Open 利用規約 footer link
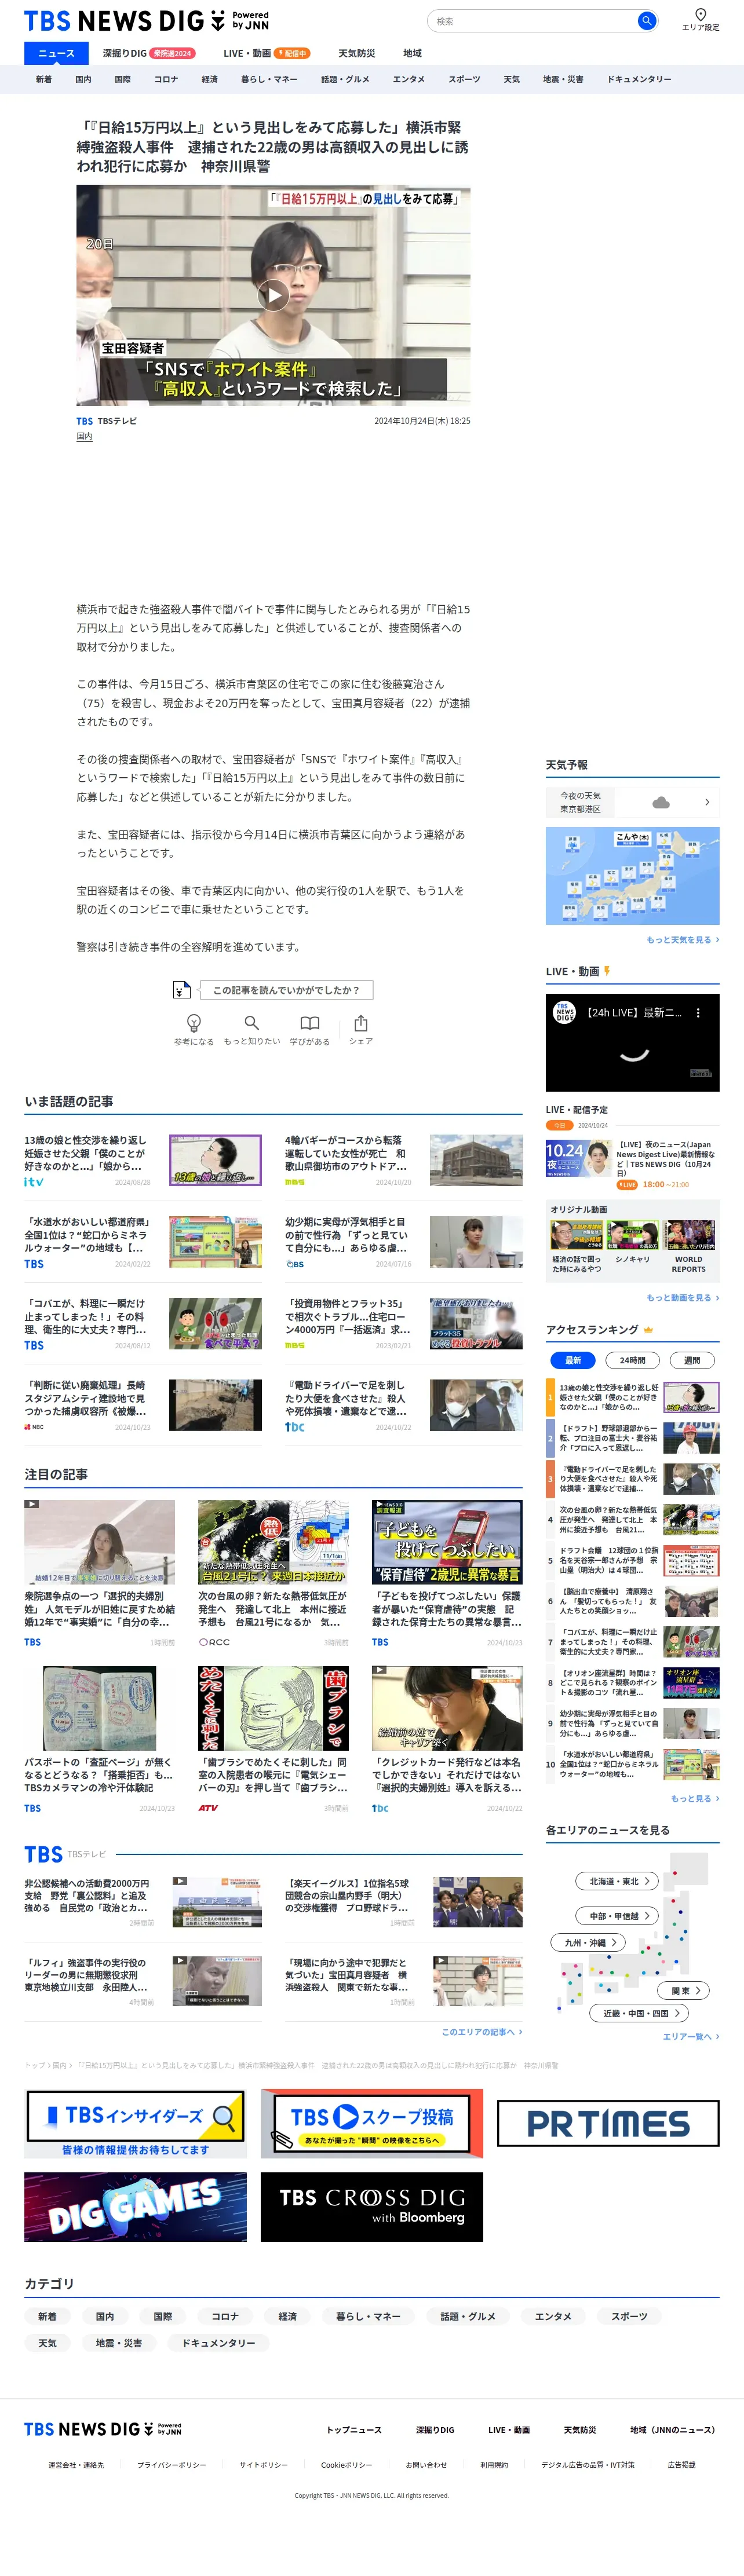This screenshot has height=2576, width=744. pyautogui.click(x=494, y=2465)
